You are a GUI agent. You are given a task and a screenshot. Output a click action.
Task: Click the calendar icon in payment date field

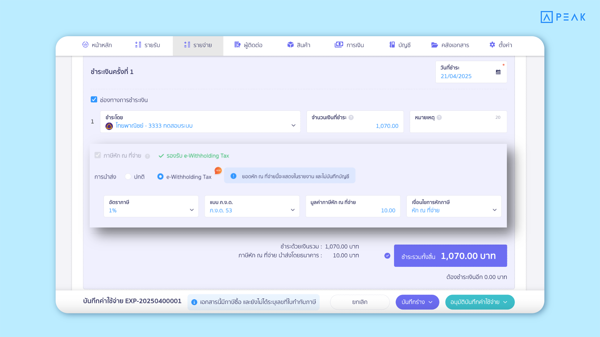coord(498,72)
